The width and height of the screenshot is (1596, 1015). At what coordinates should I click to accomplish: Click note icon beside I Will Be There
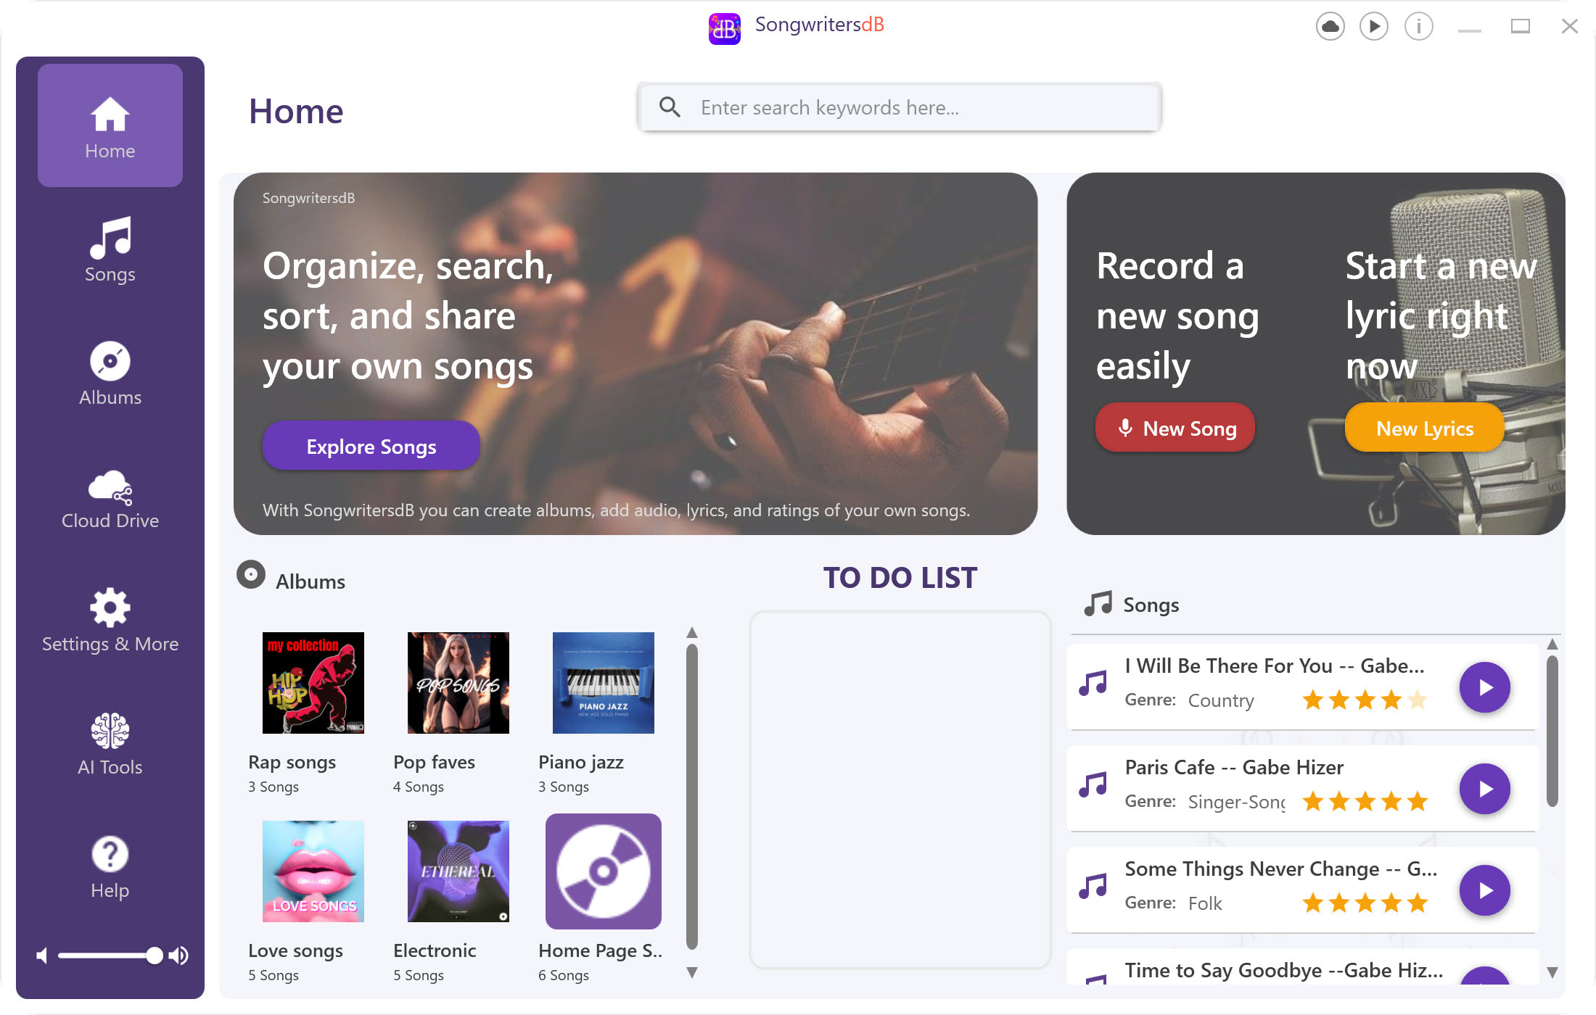coord(1093,683)
